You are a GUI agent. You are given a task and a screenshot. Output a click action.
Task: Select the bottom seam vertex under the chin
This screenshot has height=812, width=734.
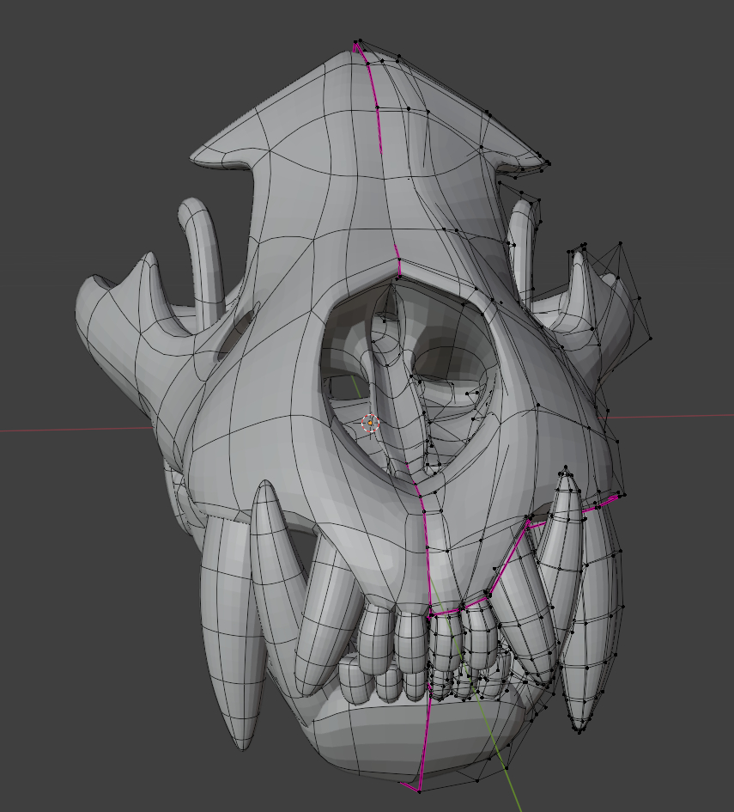click(x=418, y=789)
